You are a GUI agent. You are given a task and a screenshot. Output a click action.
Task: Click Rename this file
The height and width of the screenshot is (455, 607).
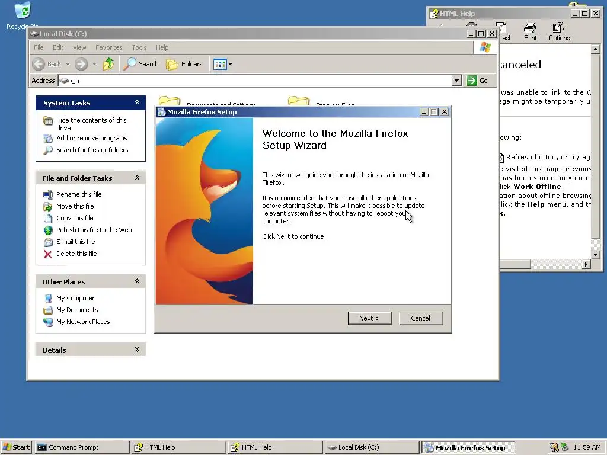point(79,194)
